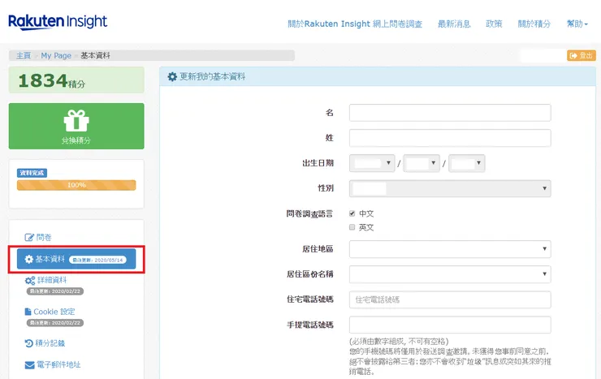Open 政策 in top navigation
The height and width of the screenshot is (379, 601).
[494, 24]
